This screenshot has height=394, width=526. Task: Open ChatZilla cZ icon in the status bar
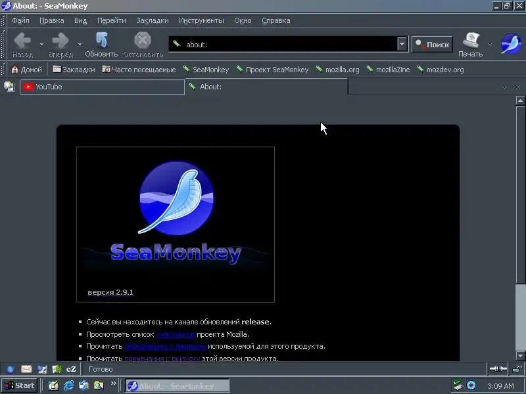[71, 369]
